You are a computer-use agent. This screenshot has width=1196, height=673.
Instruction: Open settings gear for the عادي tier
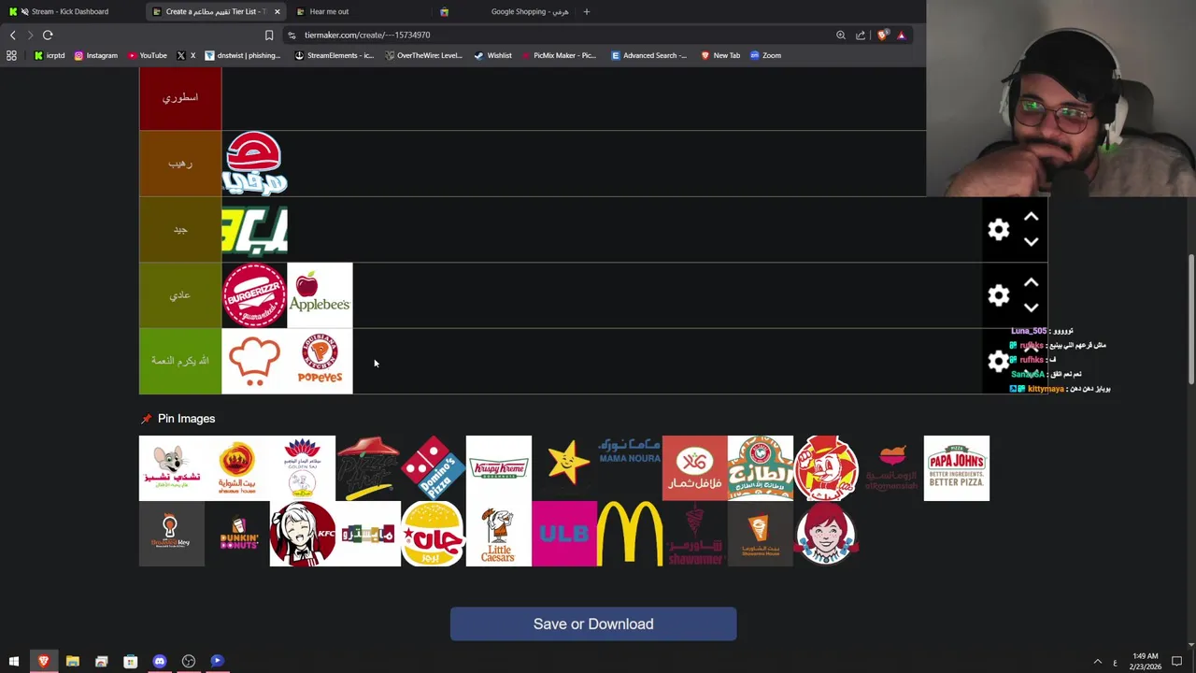click(999, 295)
